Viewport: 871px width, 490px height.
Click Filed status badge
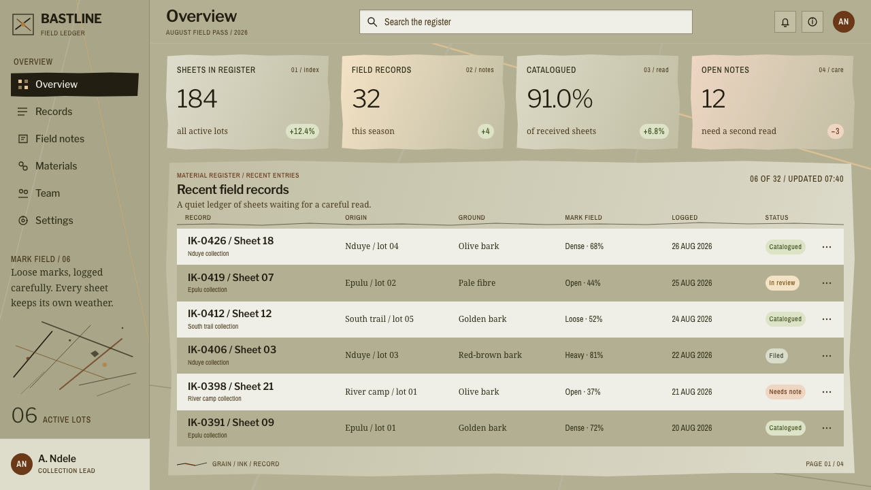click(x=776, y=356)
